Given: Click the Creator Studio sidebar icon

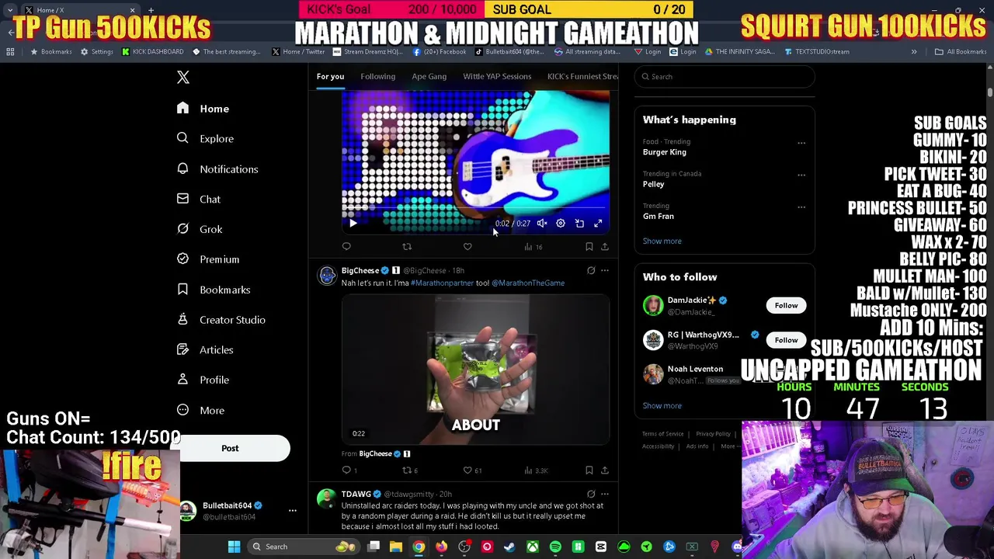Looking at the screenshot, I should (x=182, y=319).
